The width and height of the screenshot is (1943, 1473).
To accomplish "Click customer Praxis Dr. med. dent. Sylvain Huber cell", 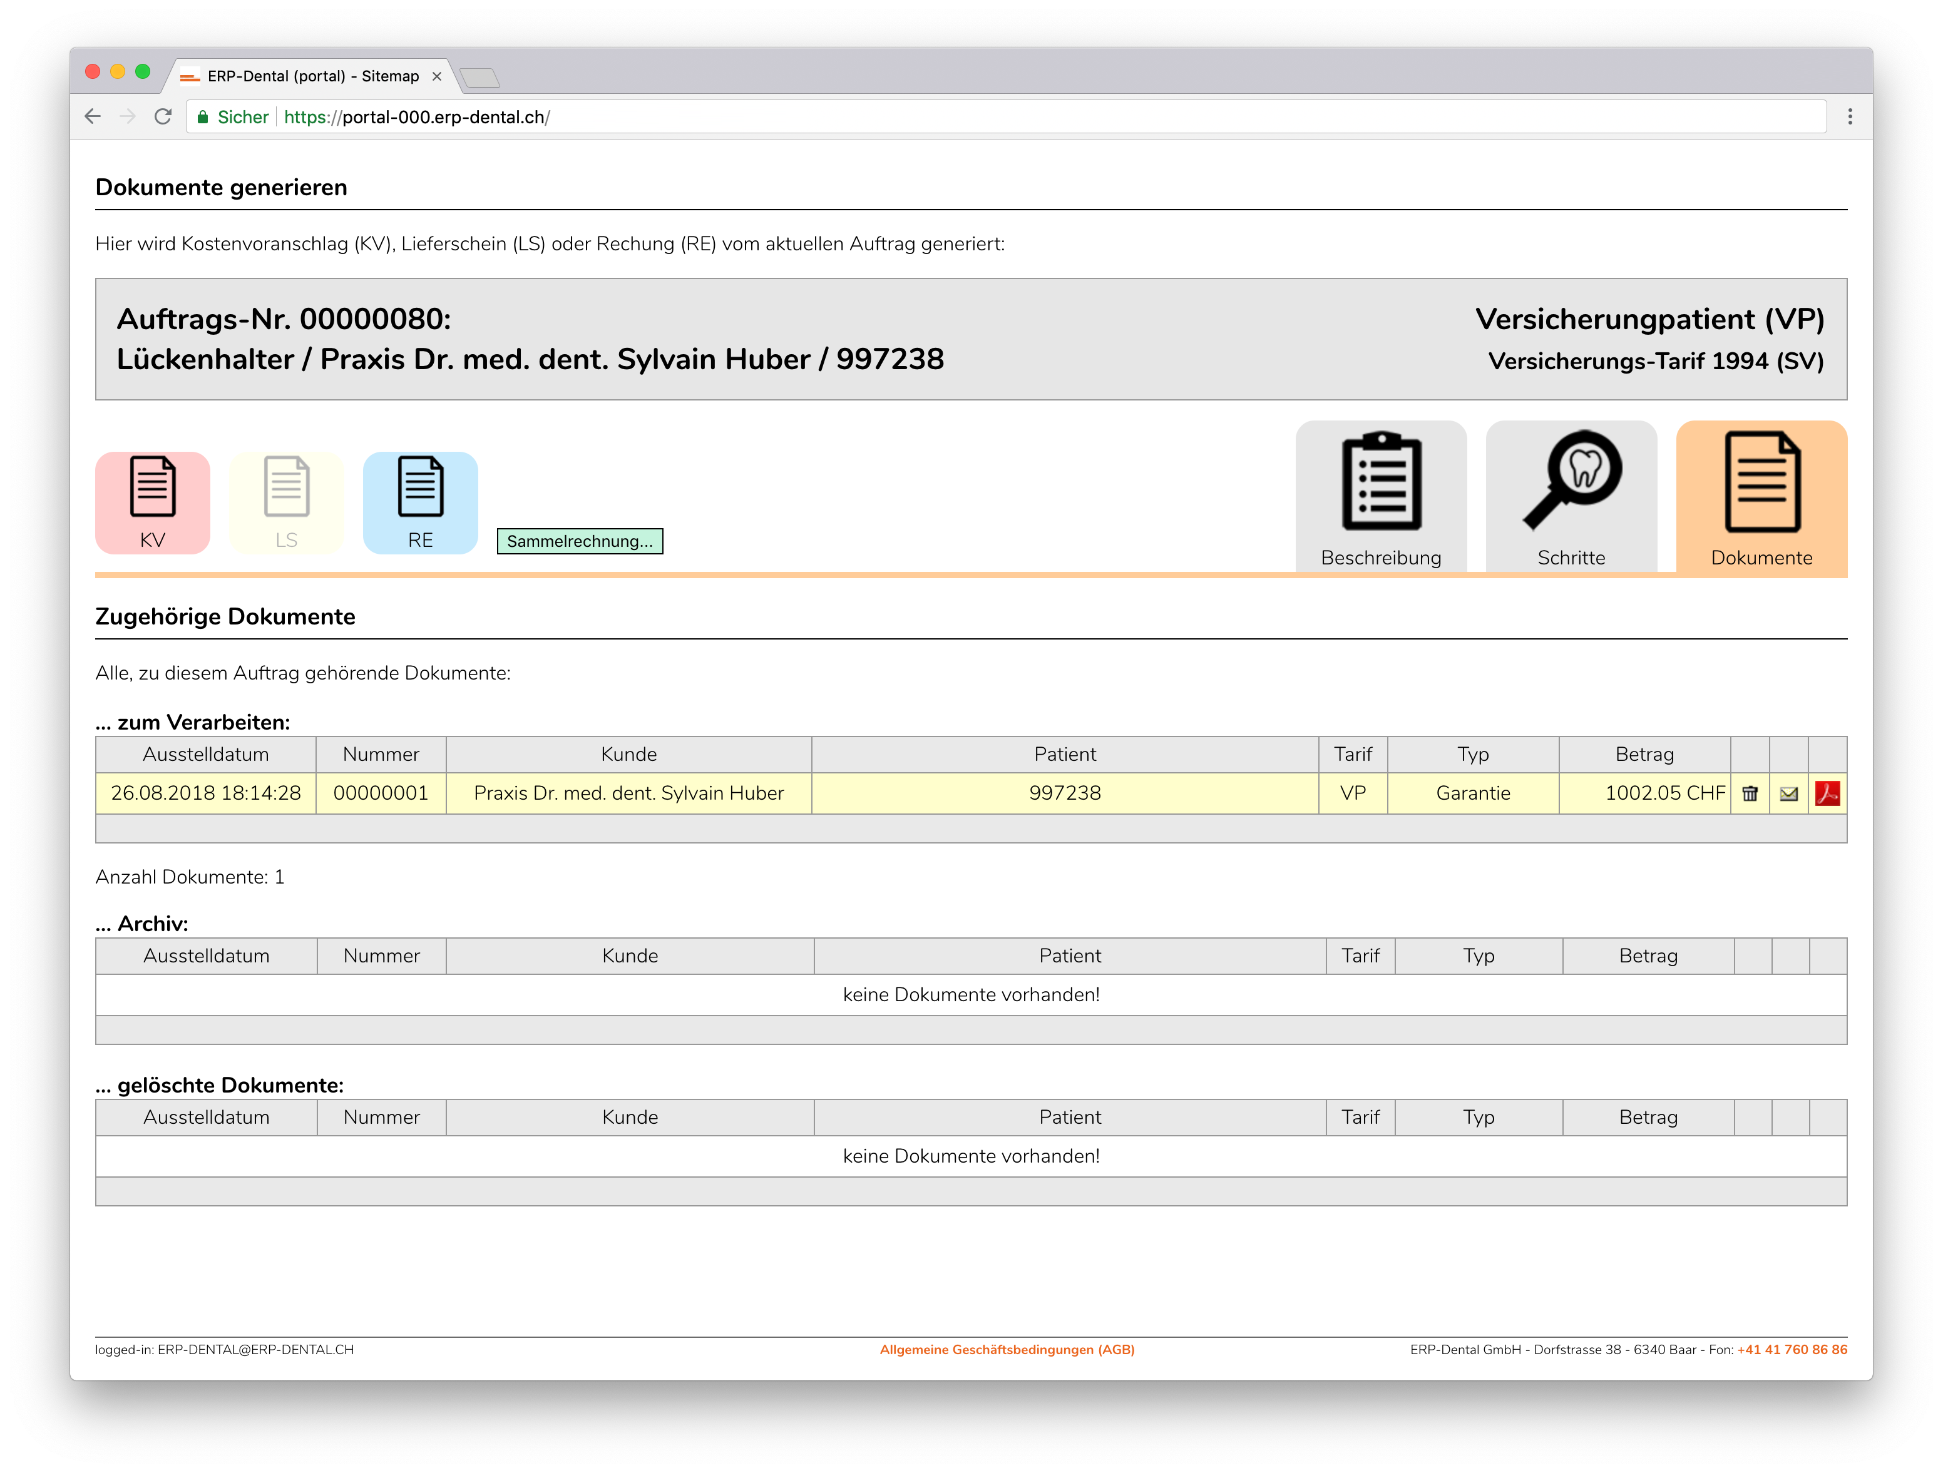I will [x=629, y=793].
